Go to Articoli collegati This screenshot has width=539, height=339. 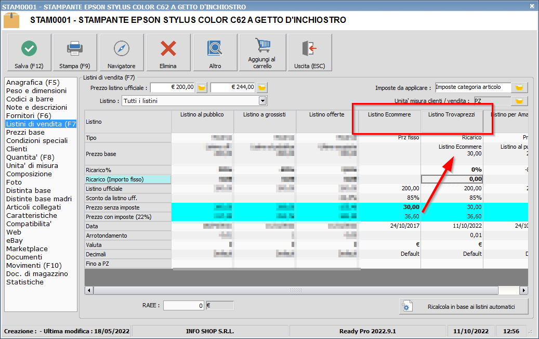tap(34, 207)
